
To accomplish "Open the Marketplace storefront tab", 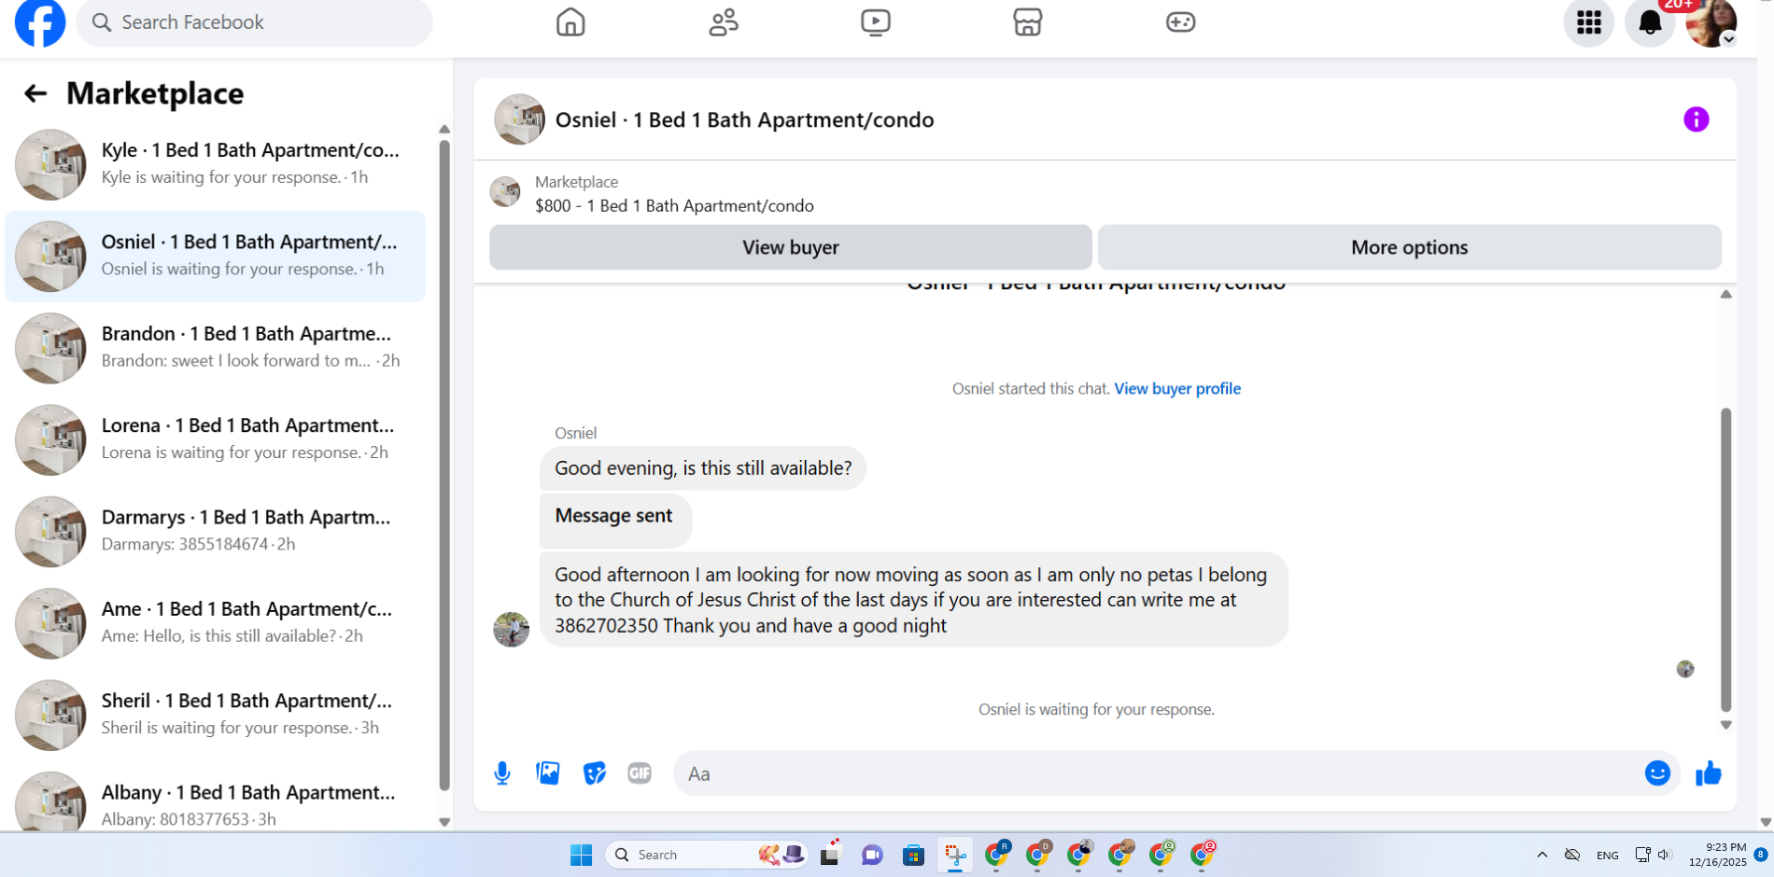I will point(1028,22).
